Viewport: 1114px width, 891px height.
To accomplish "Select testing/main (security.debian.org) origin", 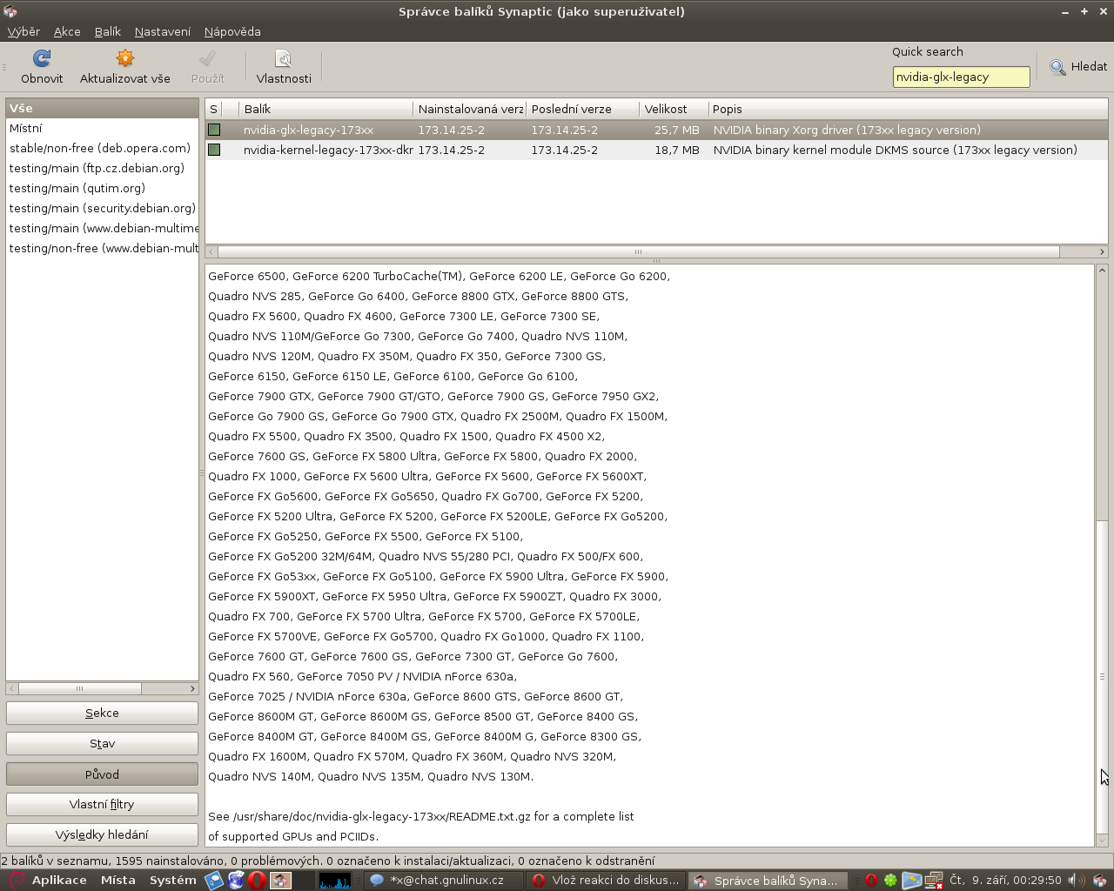I will pos(102,208).
